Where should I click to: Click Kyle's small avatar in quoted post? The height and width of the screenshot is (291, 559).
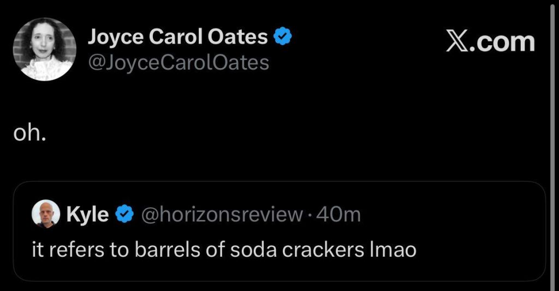[x=46, y=214]
